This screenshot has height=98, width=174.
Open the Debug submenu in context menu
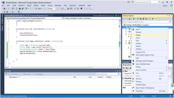click(x=150, y=67)
